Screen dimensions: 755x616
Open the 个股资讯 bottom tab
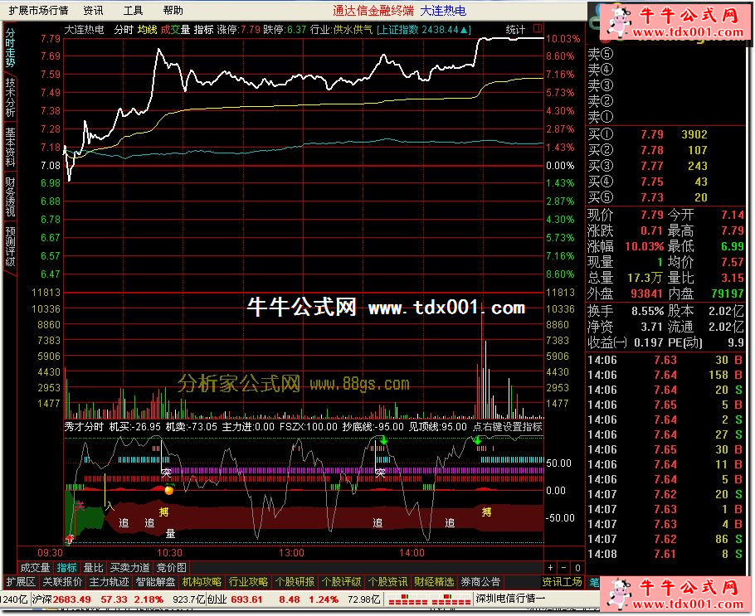[387, 582]
